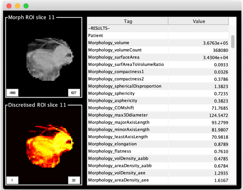Click the max3Ddiameter value 124.5472

point(218,115)
